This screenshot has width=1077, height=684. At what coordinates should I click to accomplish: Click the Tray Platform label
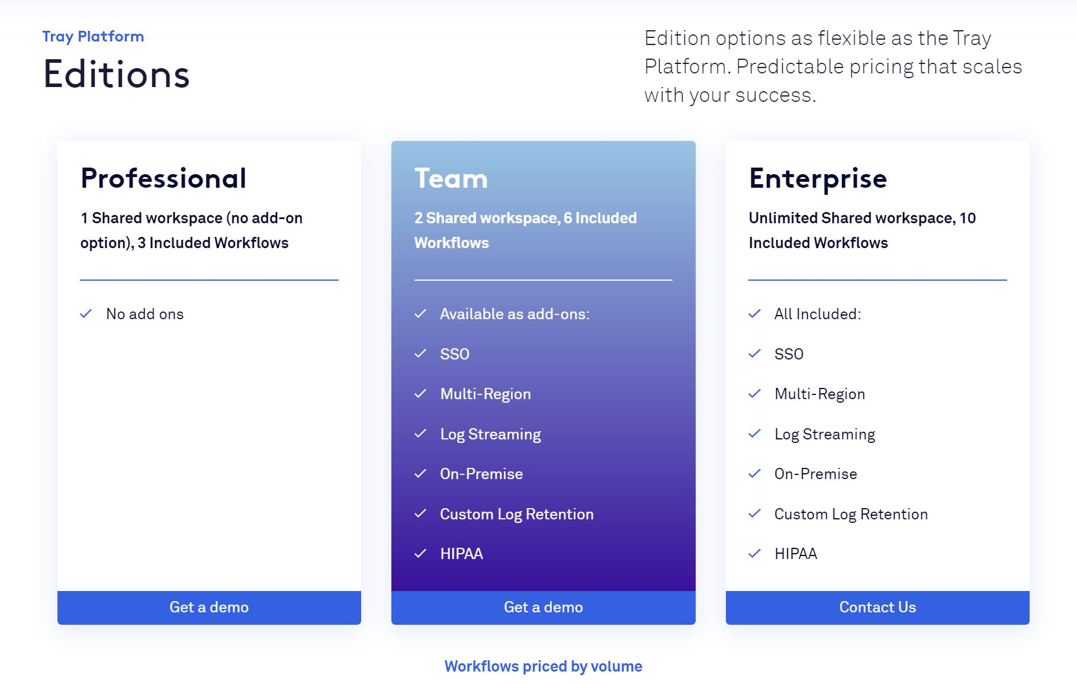pos(93,37)
